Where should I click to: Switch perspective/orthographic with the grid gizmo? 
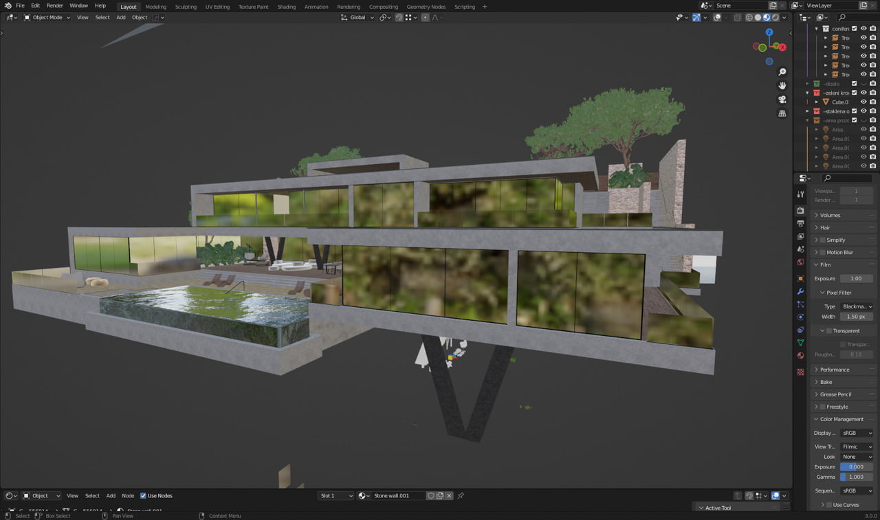(x=782, y=113)
